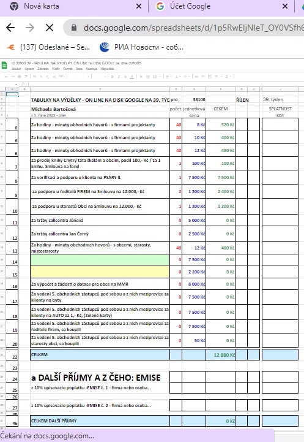Click the Google Sheets home icon

point(4,65)
